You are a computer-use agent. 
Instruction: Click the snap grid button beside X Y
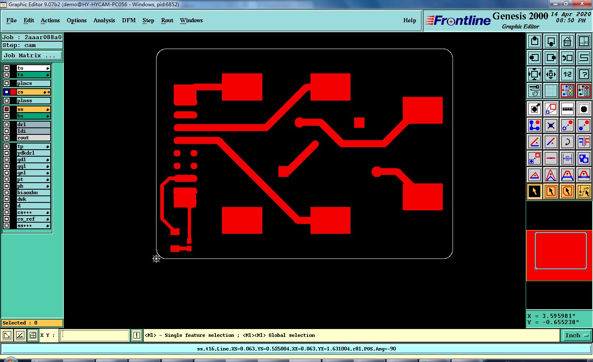tap(33, 335)
